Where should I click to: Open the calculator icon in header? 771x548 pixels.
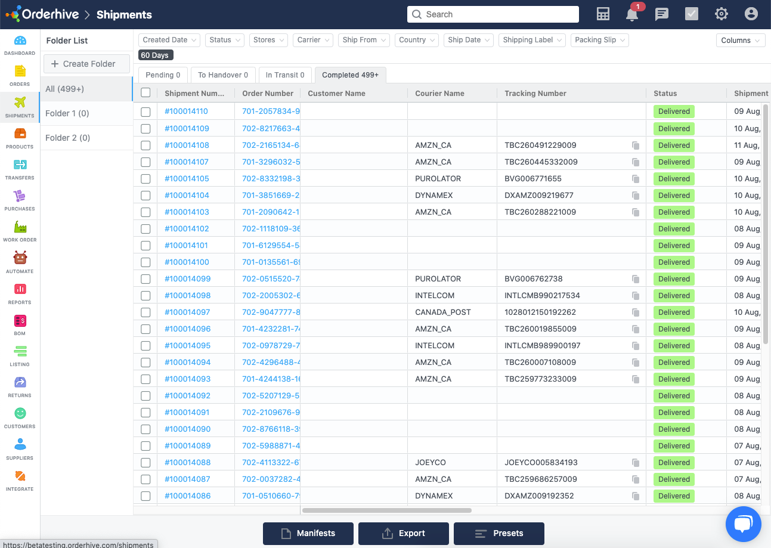(603, 14)
